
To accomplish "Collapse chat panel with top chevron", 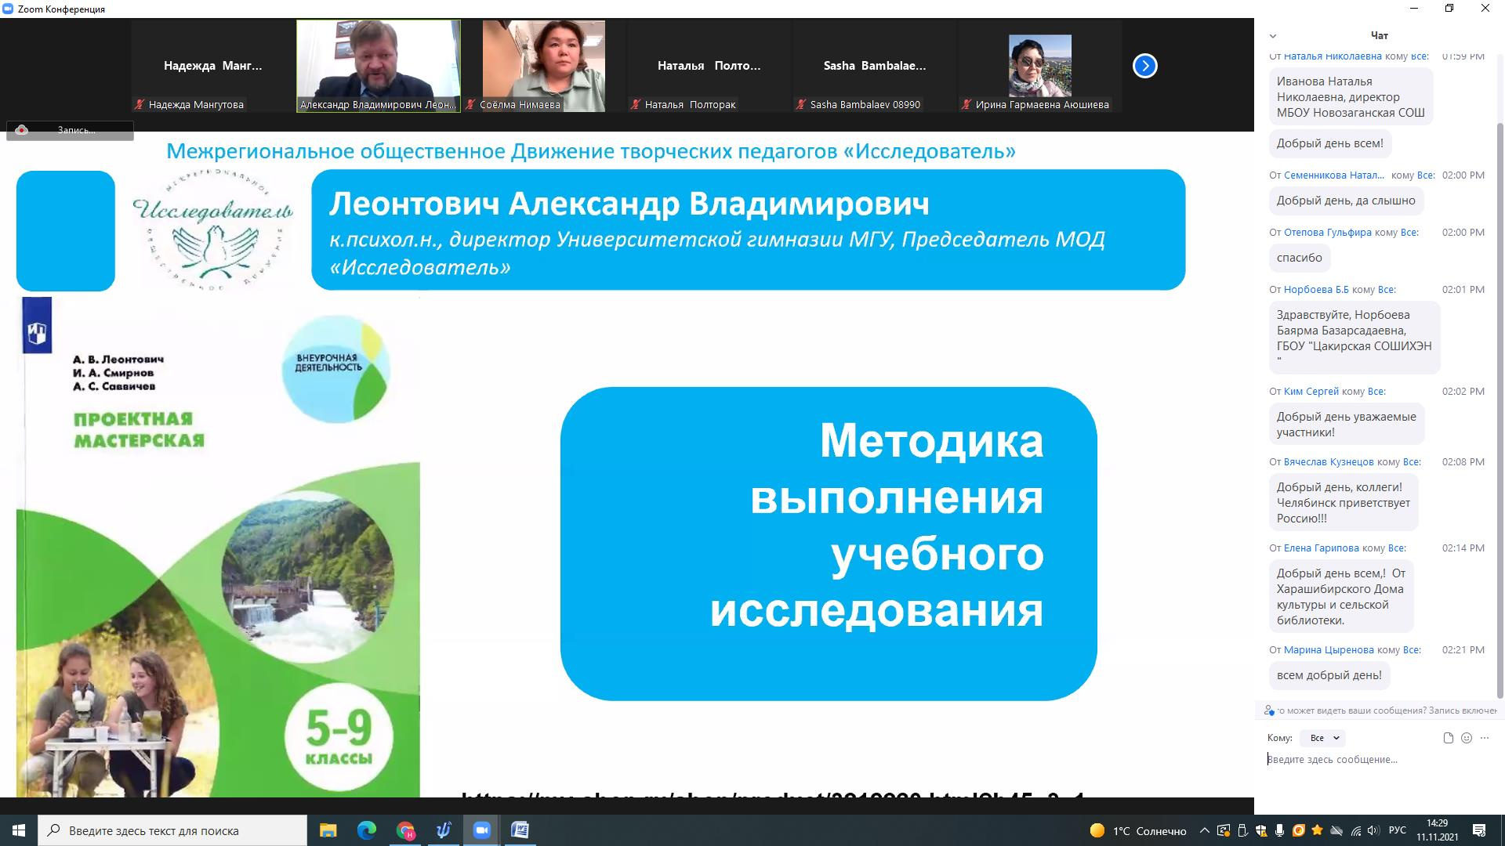I will (1273, 36).
